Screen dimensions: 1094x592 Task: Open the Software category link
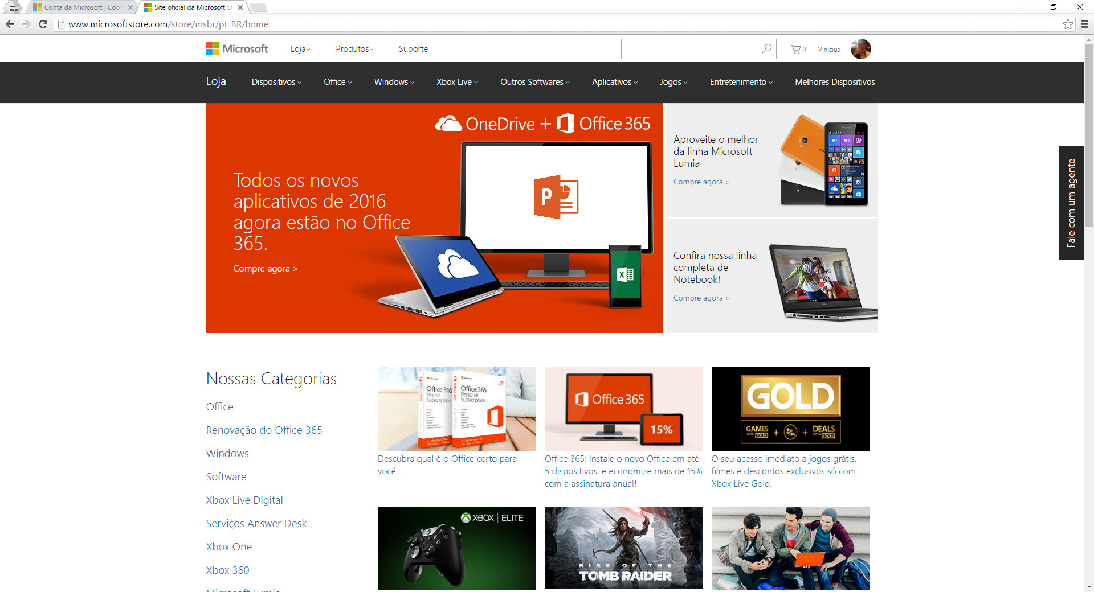pyautogui.click(x=226, y=477)
